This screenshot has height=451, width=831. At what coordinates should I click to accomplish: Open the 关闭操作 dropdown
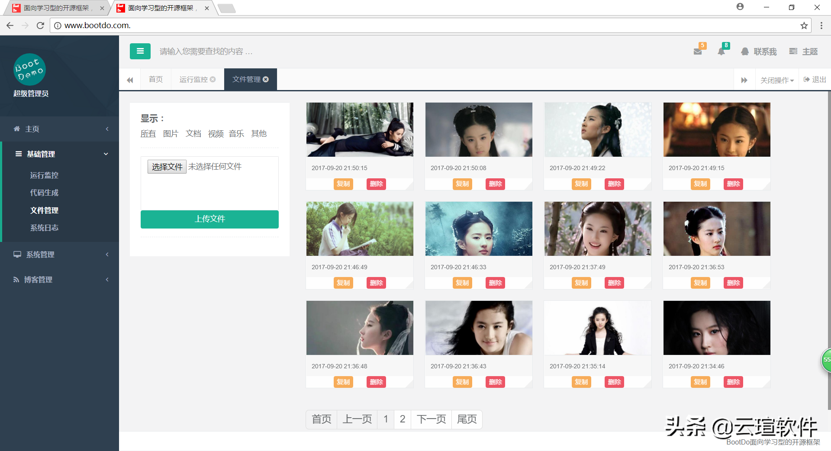click(x=777, y=80)
